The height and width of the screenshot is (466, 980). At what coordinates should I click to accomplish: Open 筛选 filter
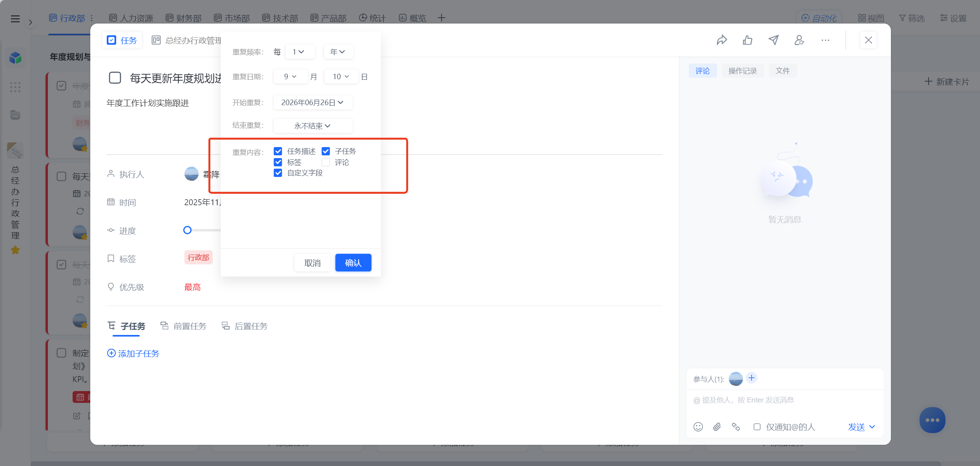912,18
